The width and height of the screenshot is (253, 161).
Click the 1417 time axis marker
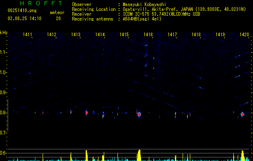[172, 34]
